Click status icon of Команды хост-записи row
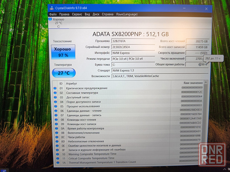The width and height of the screenshot is (230, 172). click(x=56, y=124)
